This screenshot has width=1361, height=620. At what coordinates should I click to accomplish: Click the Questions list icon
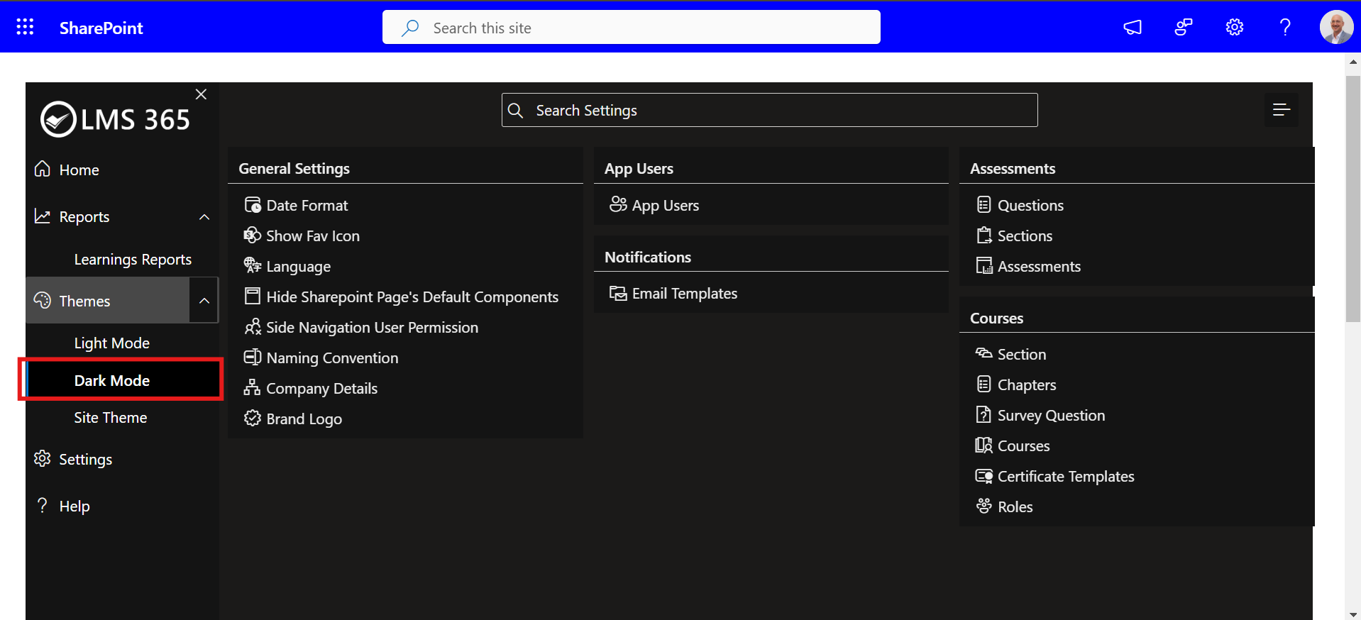click(x=983, y=205)
